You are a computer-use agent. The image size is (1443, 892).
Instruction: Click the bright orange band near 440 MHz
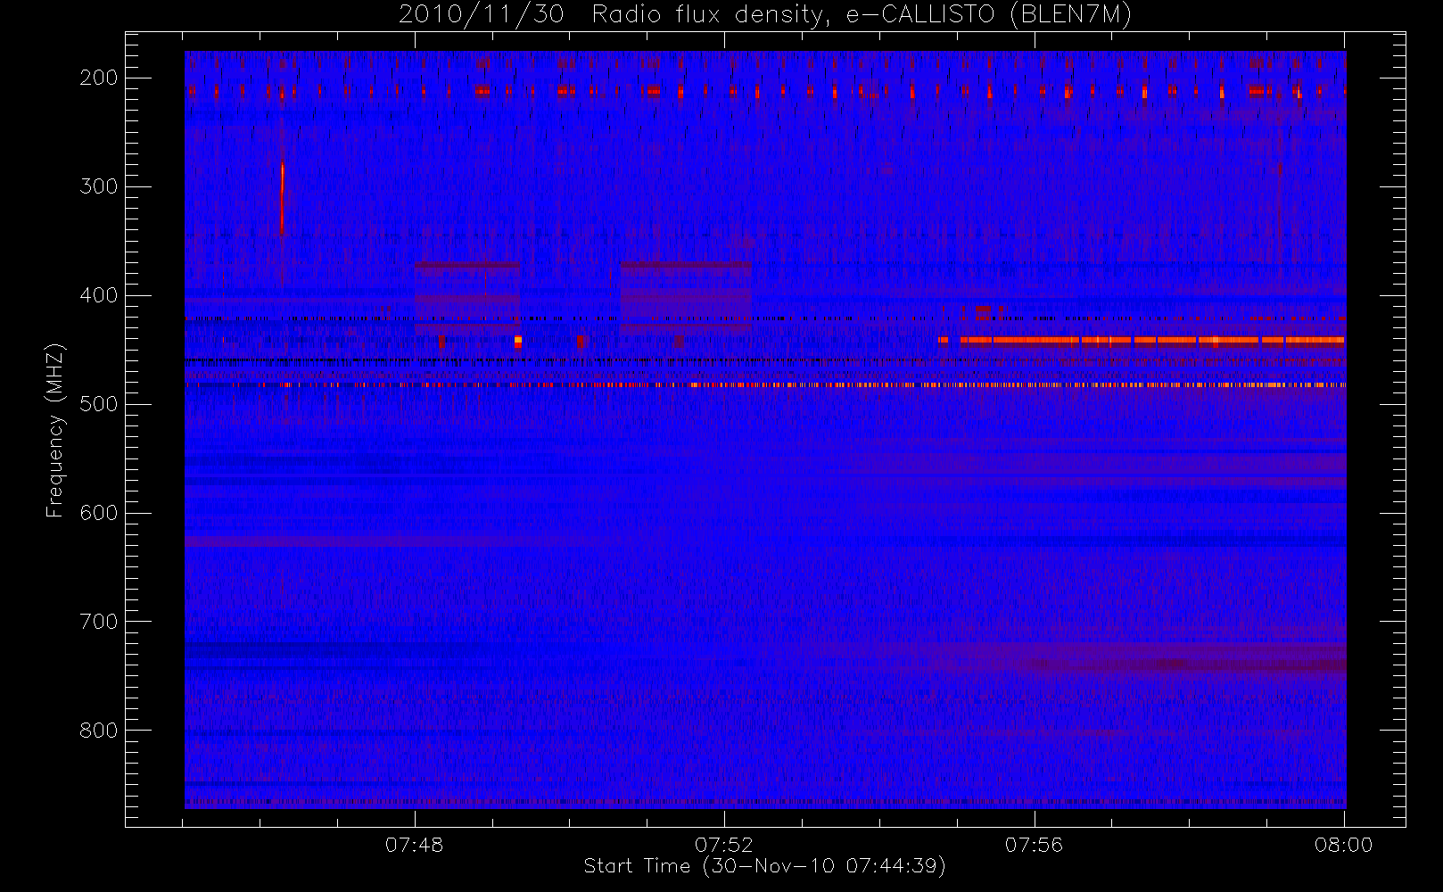pyautogui.click(x=1142, y=340)
